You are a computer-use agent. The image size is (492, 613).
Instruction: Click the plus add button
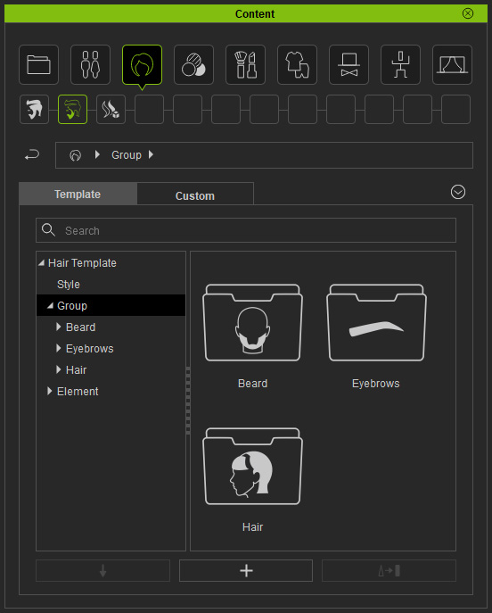(246, 571)
